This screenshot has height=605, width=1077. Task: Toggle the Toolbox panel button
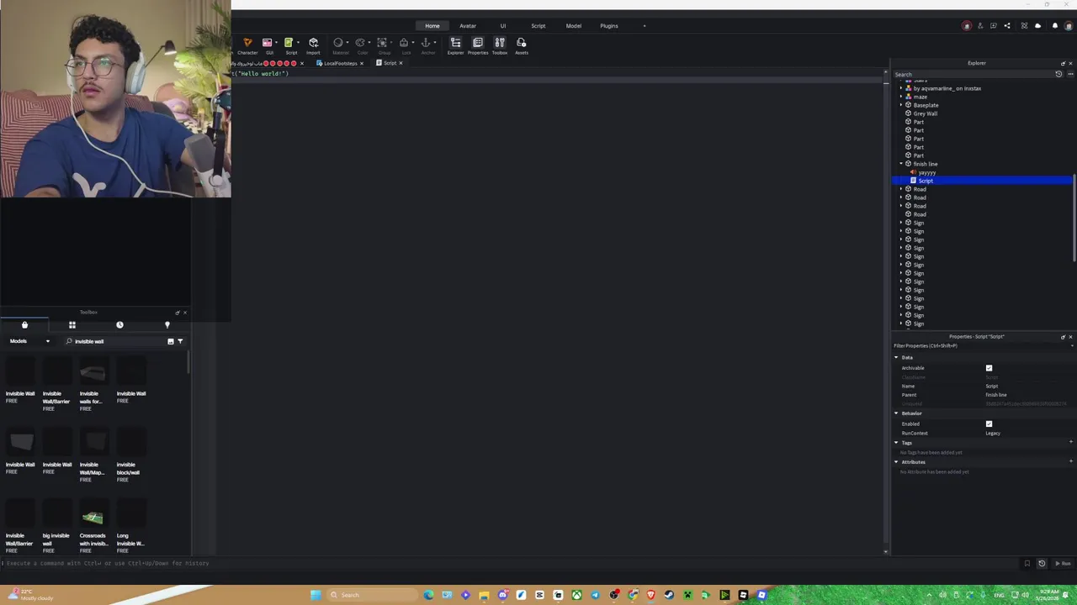coord(500,45)
